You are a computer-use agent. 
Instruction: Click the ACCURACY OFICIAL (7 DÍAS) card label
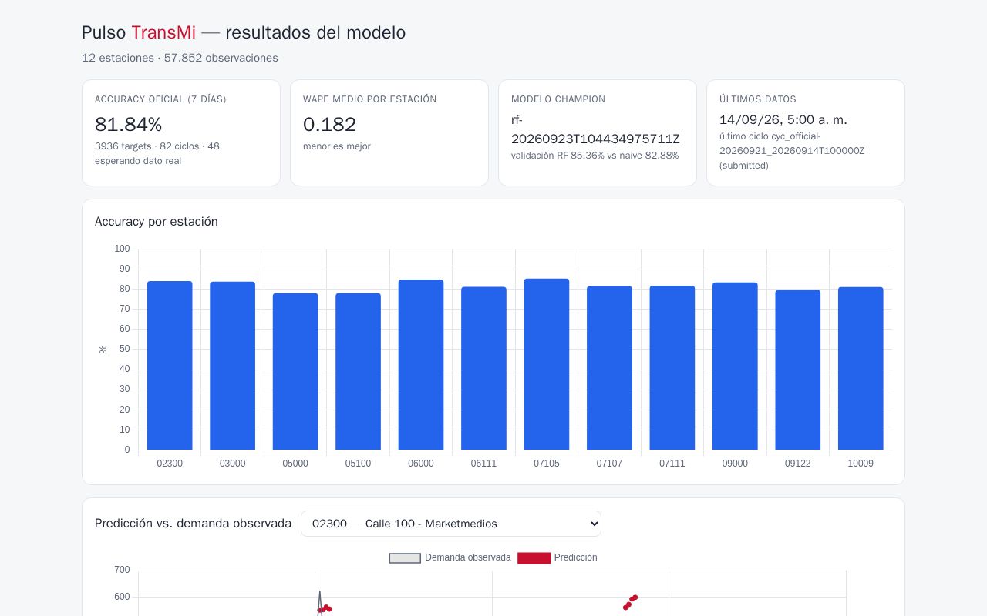(x=160, y=99)
